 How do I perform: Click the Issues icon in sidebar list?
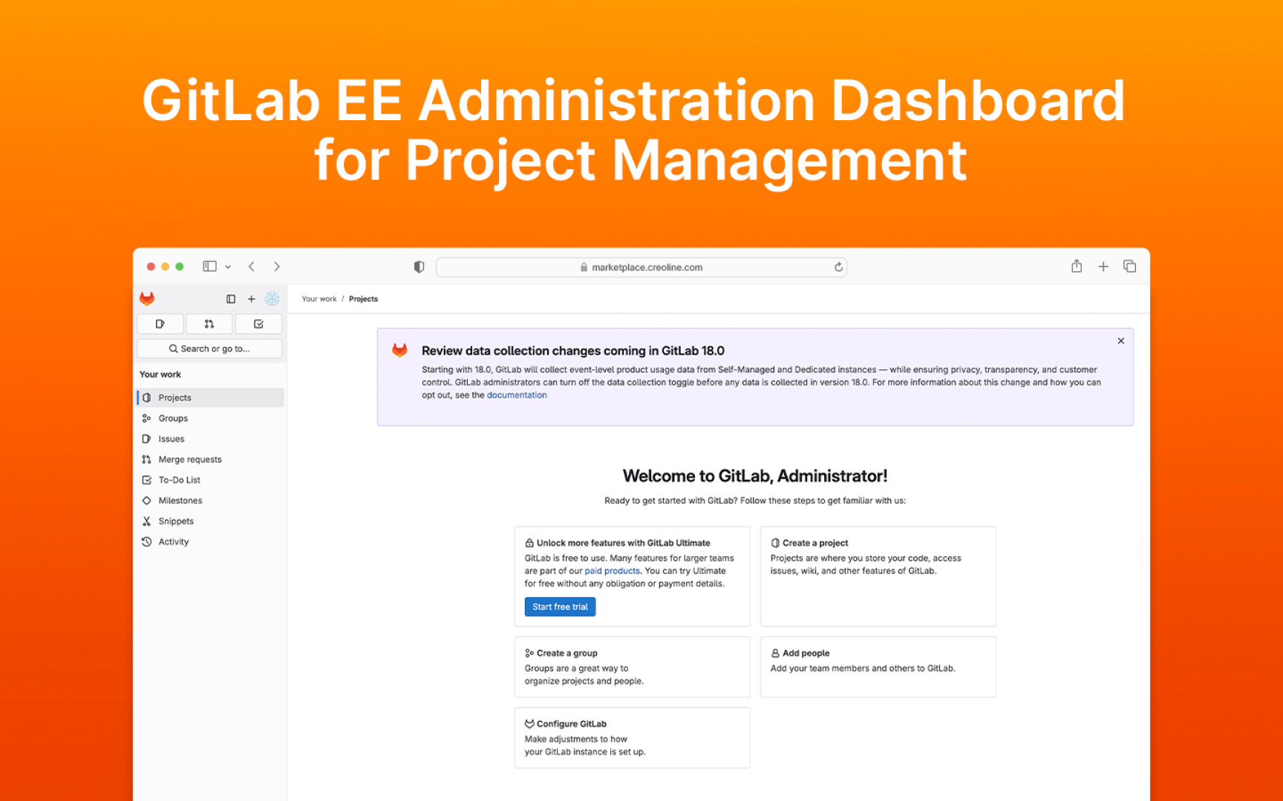click(x=147, y=439)
